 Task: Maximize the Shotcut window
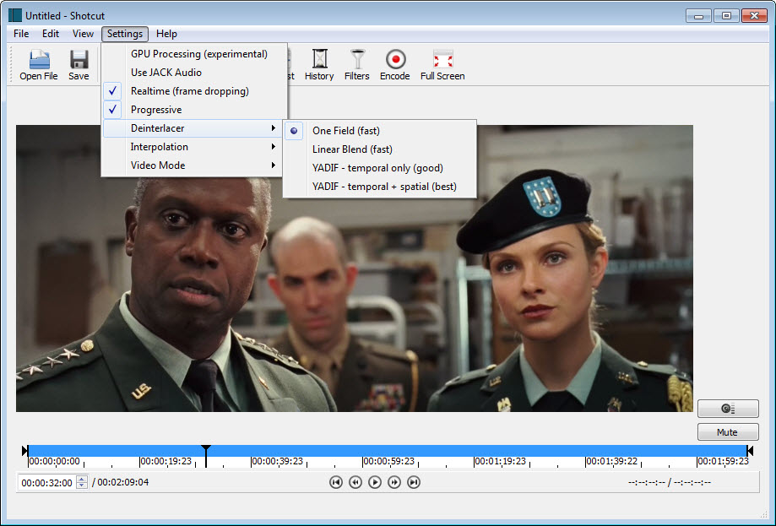click(726, 16)
